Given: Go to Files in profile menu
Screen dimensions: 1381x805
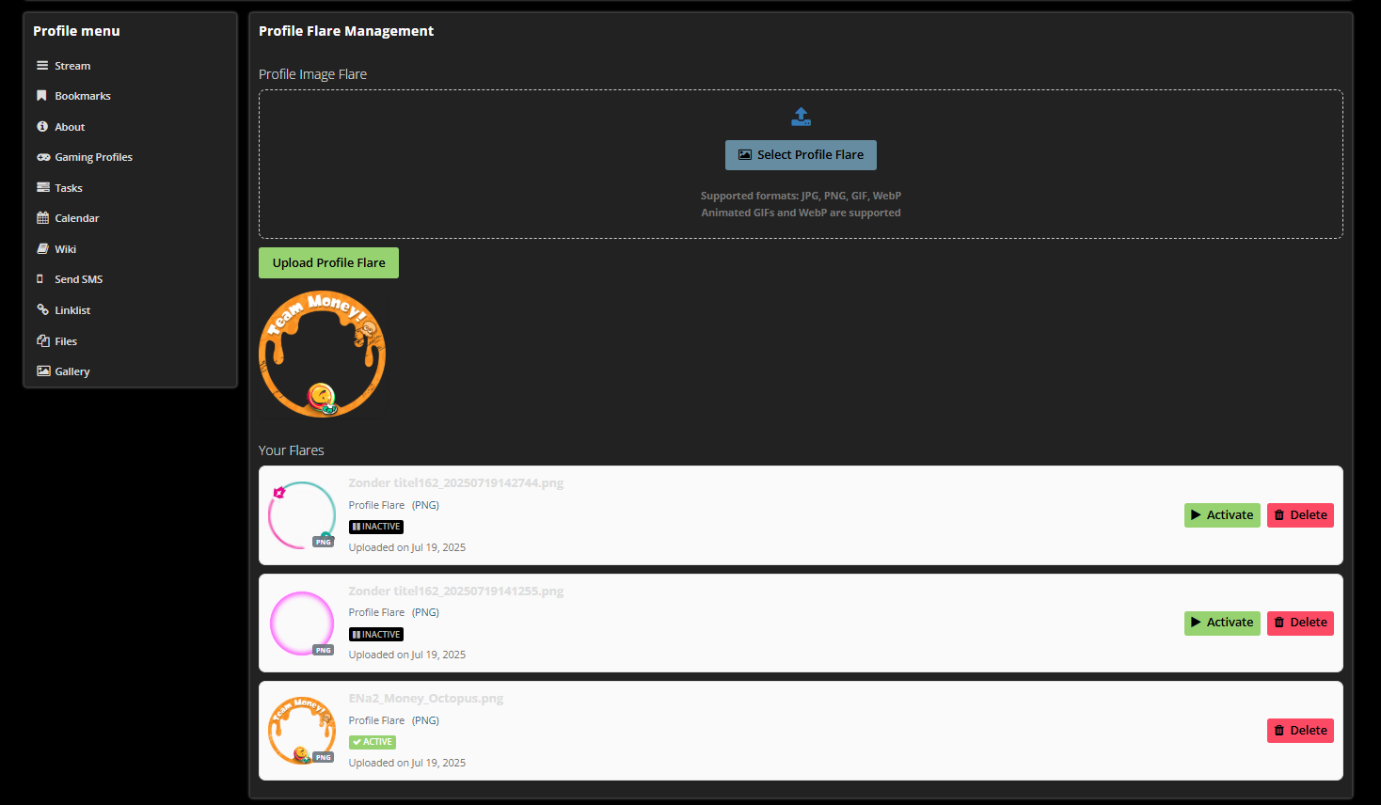Looking at the screenshot, I should pyautogui.click(x=66, y=341).
